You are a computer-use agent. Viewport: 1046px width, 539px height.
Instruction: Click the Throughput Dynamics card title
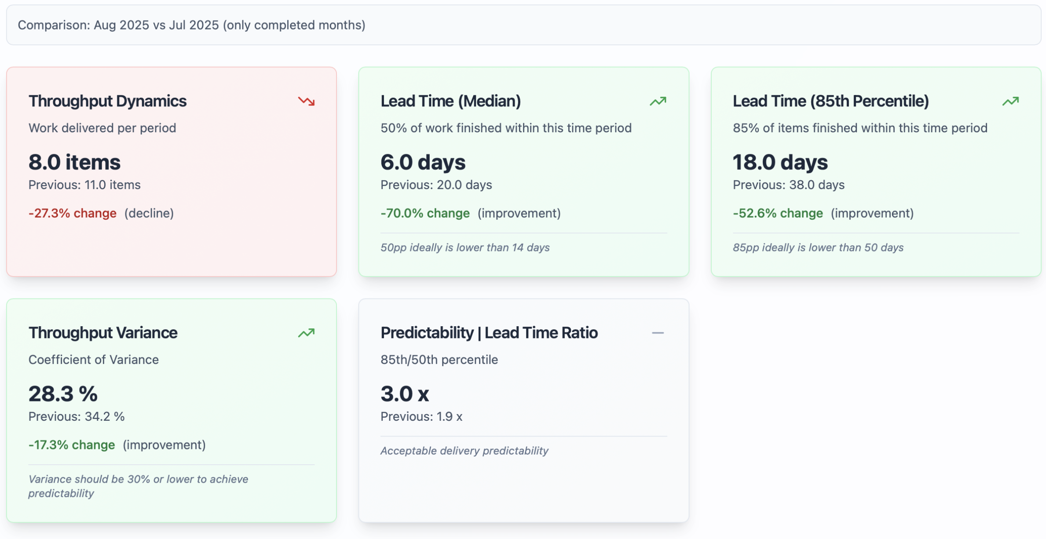[x=107, y=101]
